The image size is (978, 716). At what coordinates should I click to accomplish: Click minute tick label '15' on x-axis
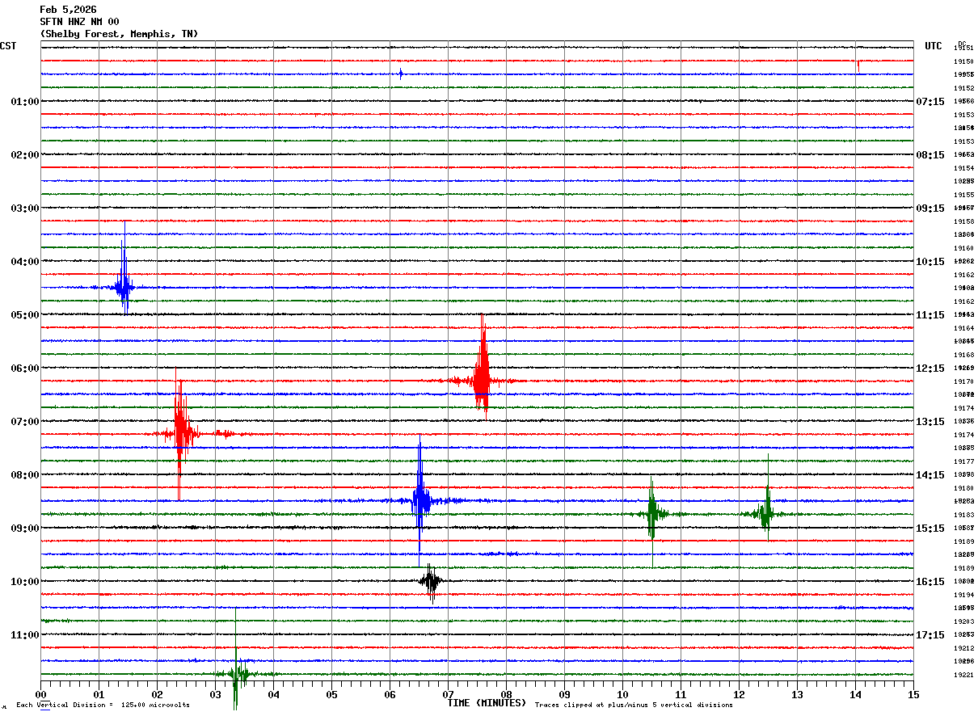pos(913,694)
